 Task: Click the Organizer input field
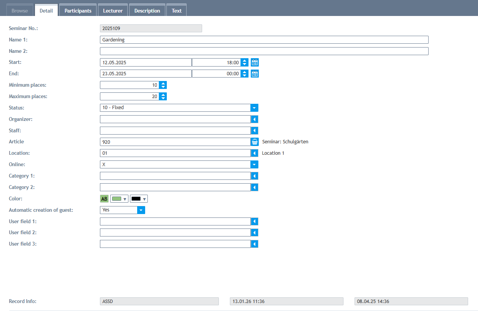point(175,119)
